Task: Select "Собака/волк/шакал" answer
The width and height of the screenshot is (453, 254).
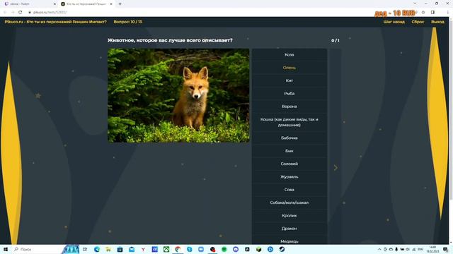Action: [x=289, y=202]
